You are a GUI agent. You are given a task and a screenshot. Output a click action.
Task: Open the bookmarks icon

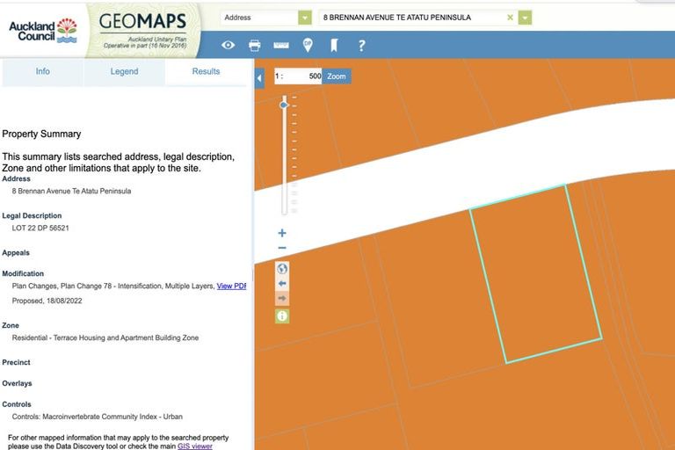[x=334, y=45]
